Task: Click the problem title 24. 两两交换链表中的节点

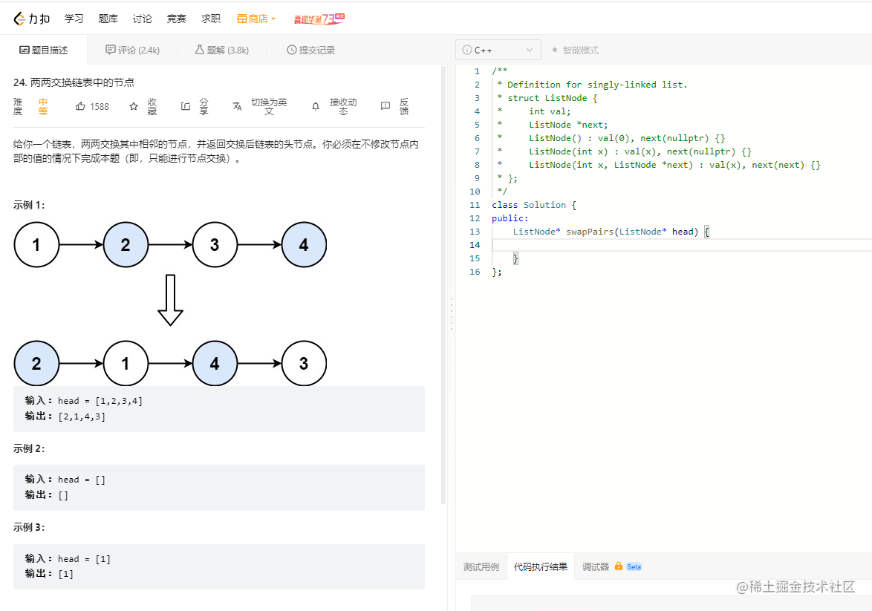Action: [74, 82]
